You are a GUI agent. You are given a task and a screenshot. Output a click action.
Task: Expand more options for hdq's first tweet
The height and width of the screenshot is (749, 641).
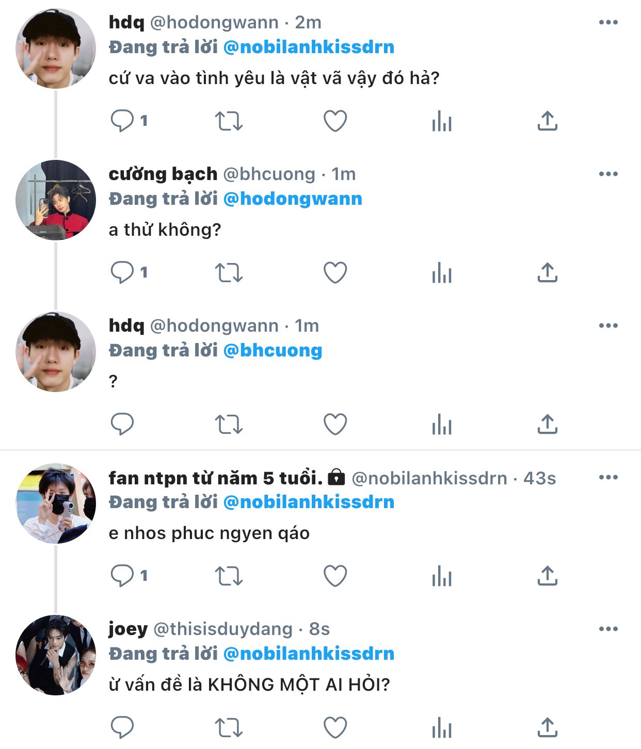coord(608,22)
